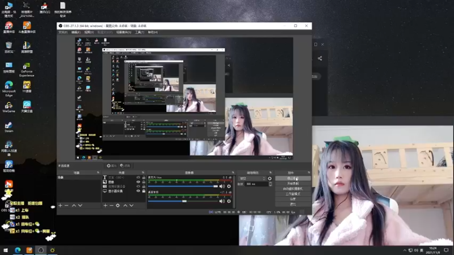The width and height of the screenshot is (454, 255).
Task: Mute the 桌面音频 channel
Action: pyautogui.click(x=222, y=201)
